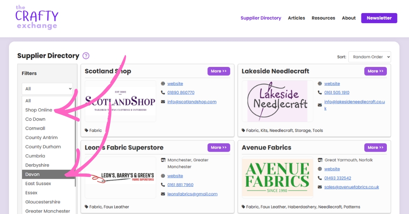Select Devon from the location list
Image resolution: width=409 pixels, height=214 pixels.
coord(32,174)
